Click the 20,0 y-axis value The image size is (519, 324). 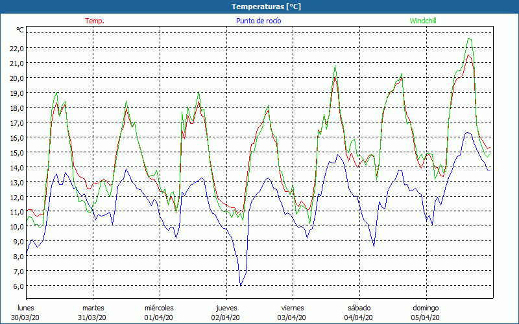coord(18,78)
